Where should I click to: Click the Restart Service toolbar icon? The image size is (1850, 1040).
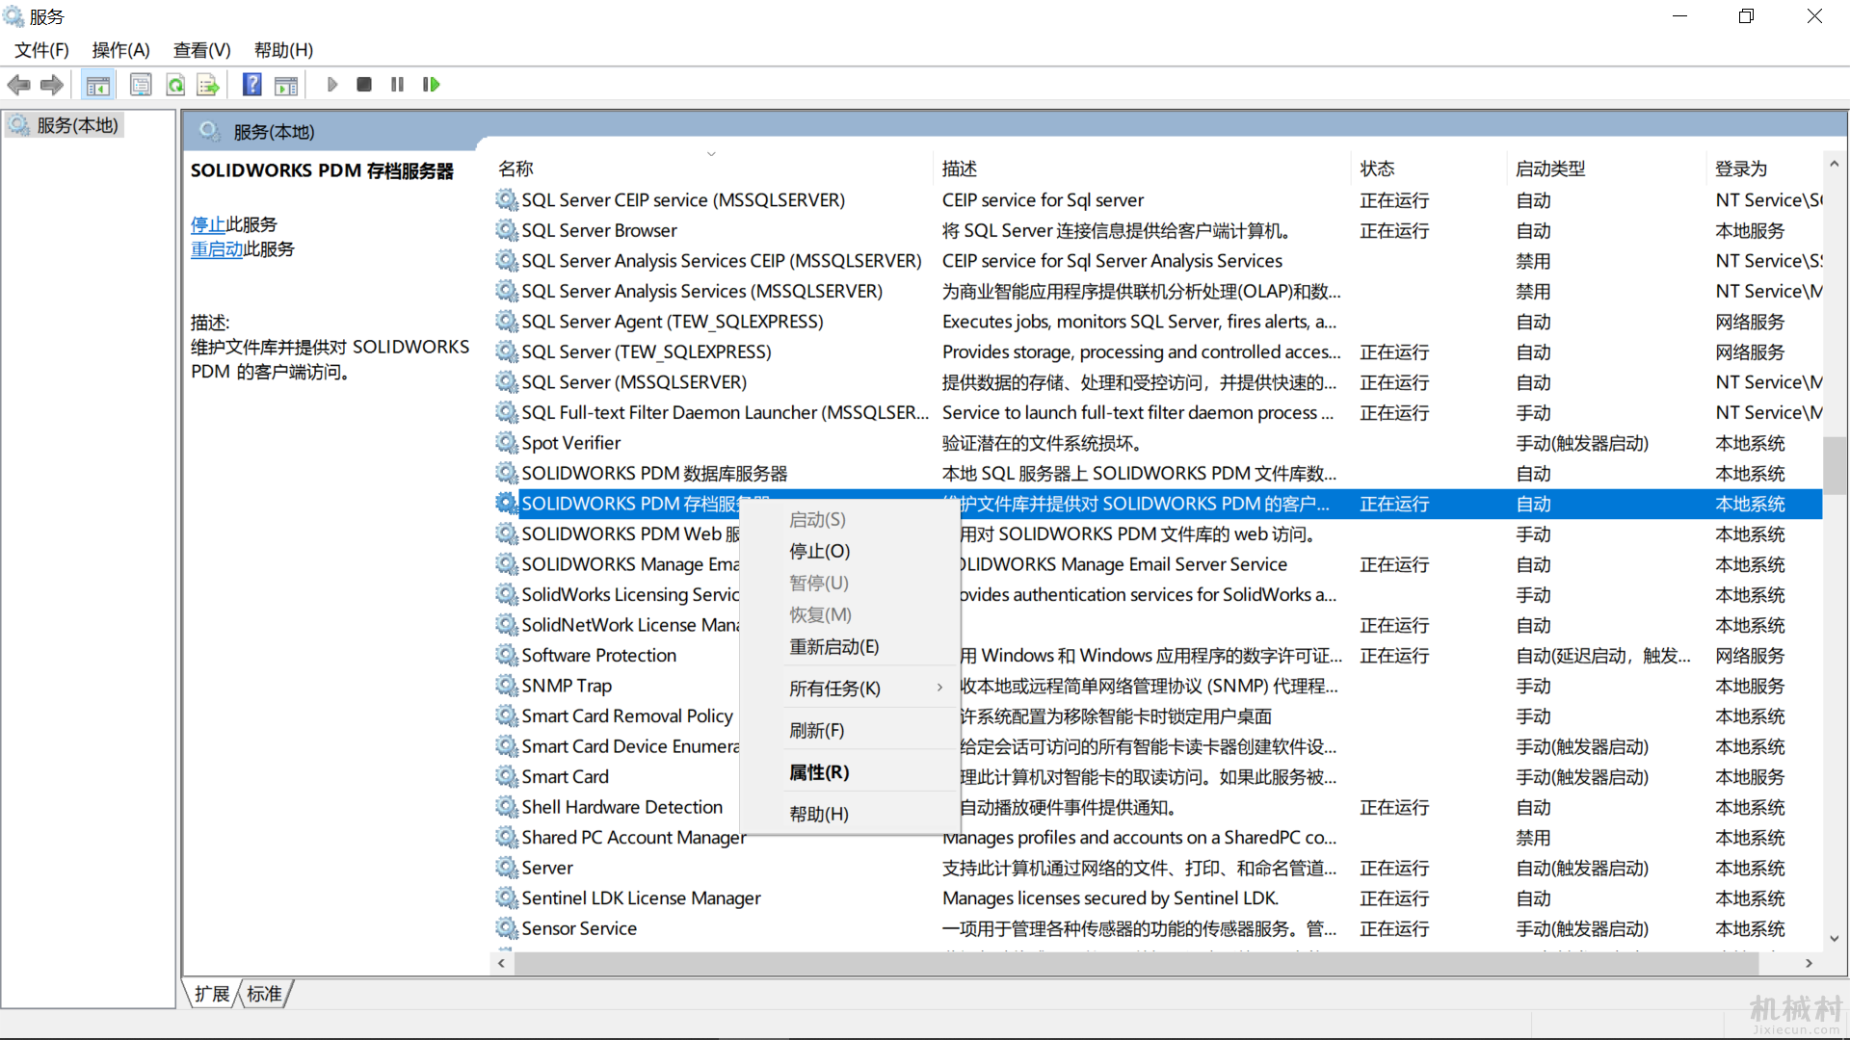[431, 85]
